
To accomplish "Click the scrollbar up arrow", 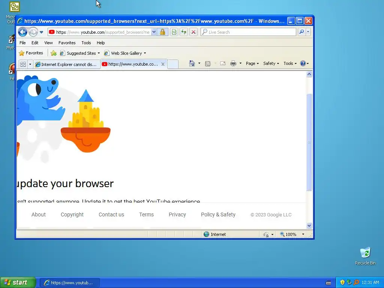I will point(309,74).
